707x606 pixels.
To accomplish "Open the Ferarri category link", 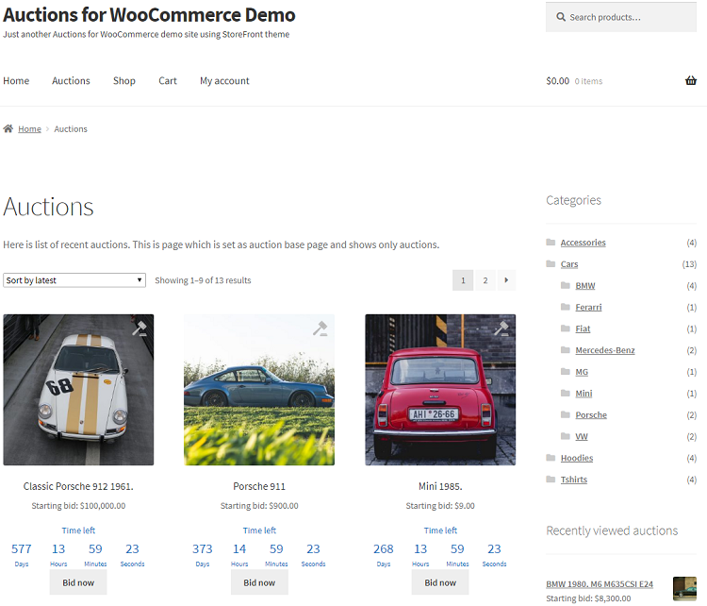I will [x=588, y=308].
